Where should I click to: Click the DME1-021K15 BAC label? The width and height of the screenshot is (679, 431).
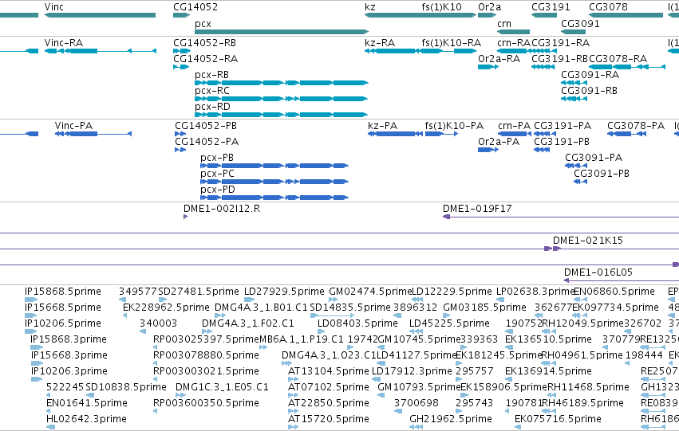pos(587,241)
